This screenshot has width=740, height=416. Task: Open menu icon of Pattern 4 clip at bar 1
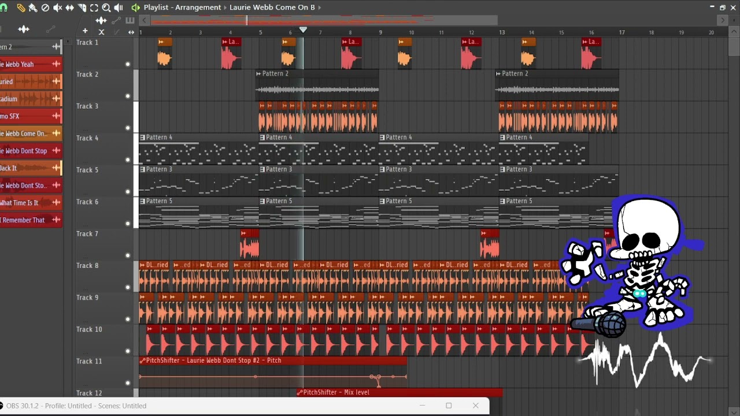(x=142, y=138)
